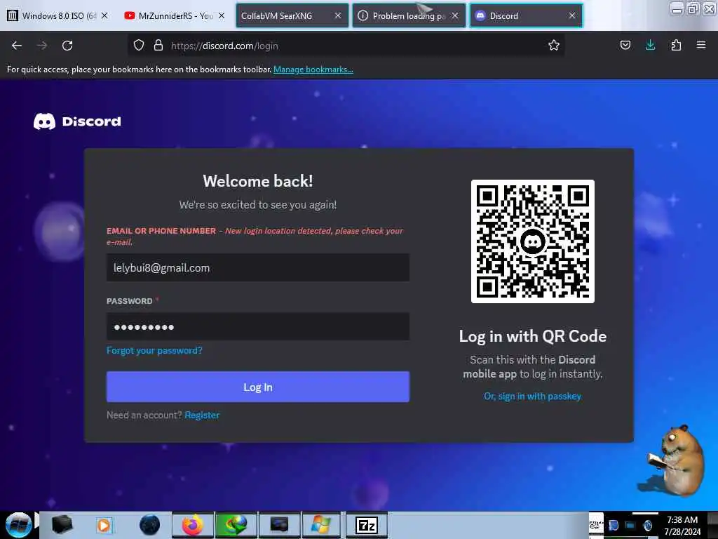Open the Manage bookmarks link
The width and height of the screenshot is (718, 539).
313,69
